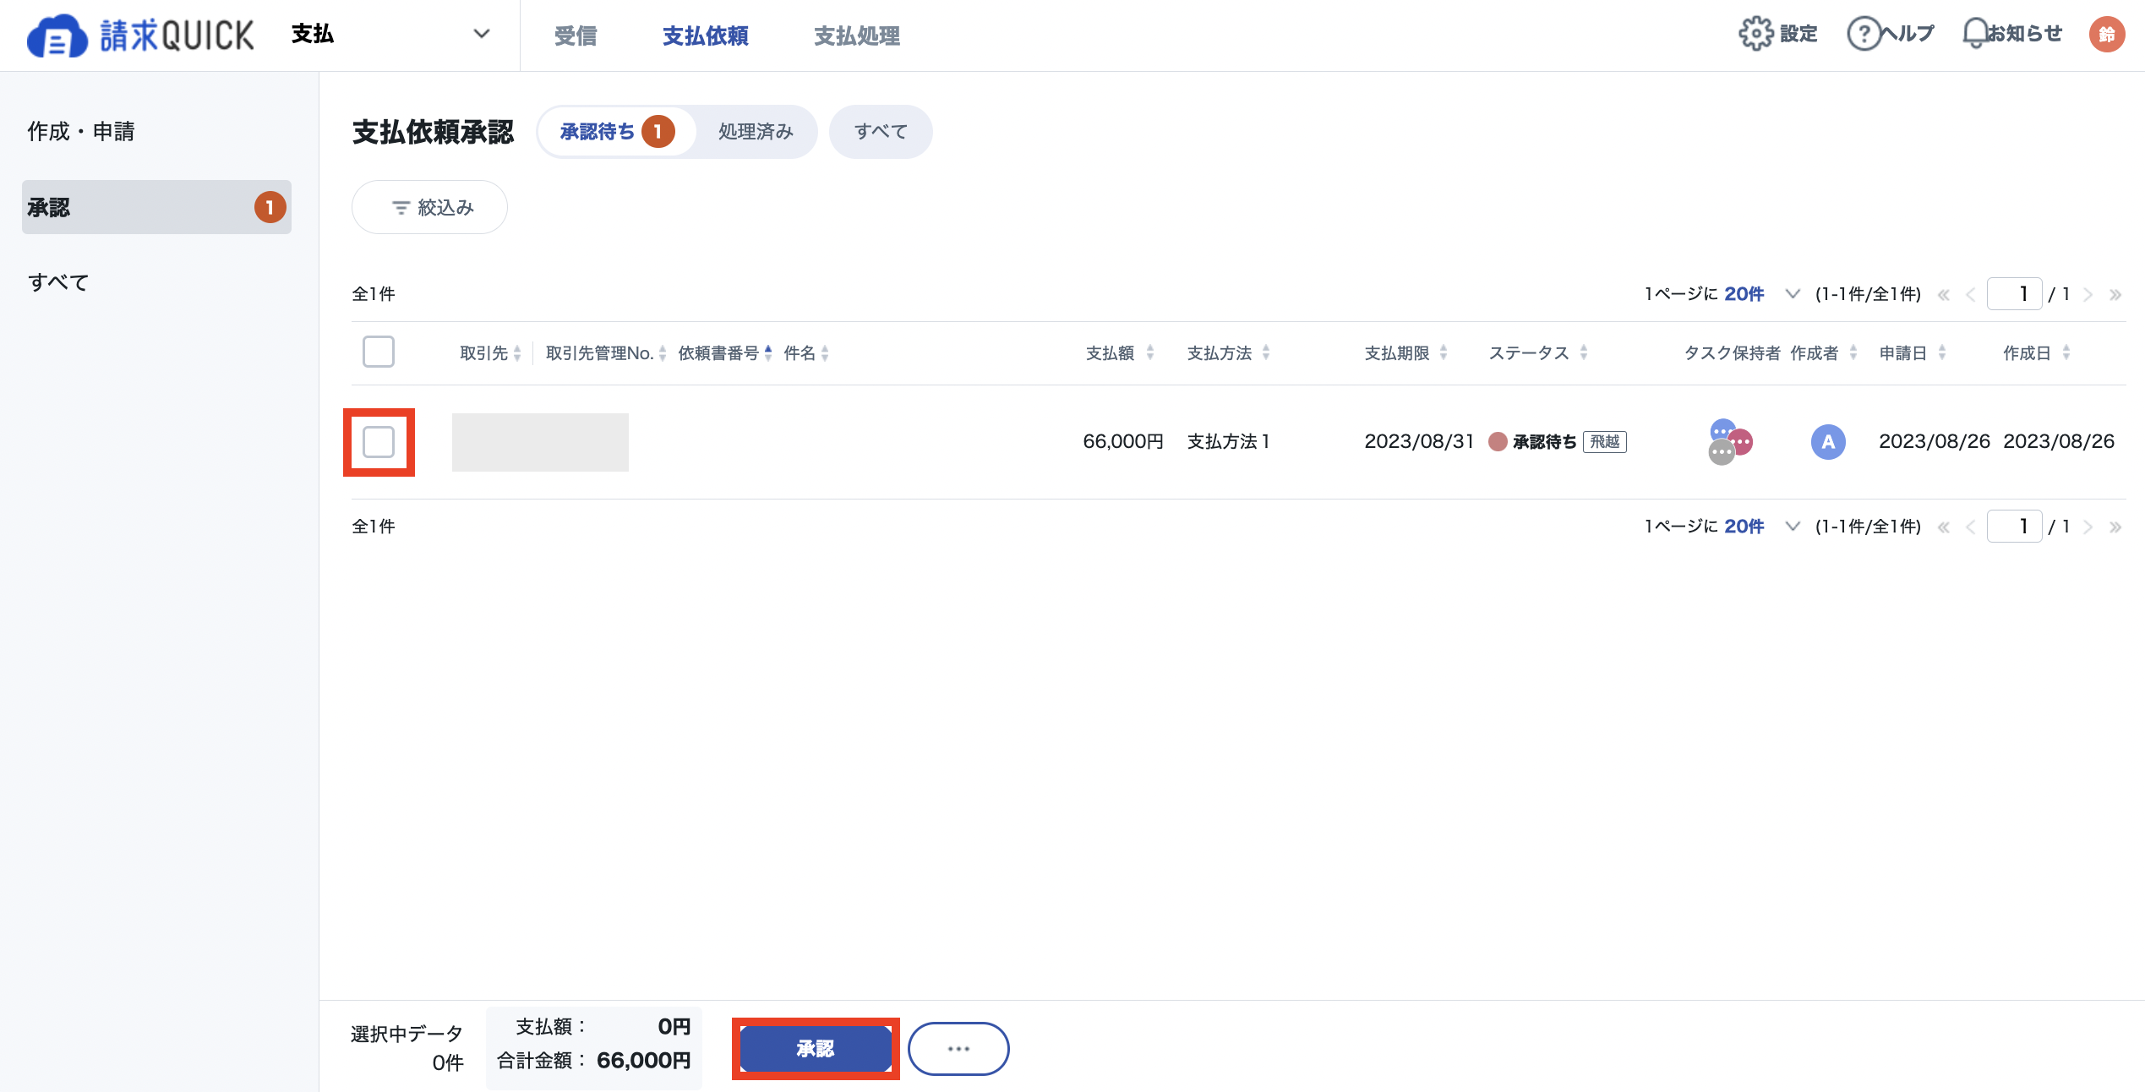Click bottom page number input field
This screenshot has height=1092, width=2145.
(x=2015, y=527)
